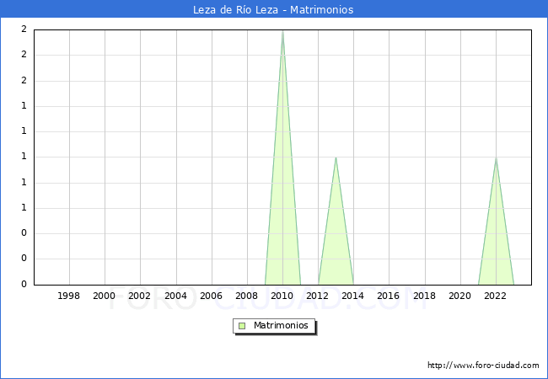Click the Matrimonios legend label text
548x379 pixels.
[x=282, y=326]
